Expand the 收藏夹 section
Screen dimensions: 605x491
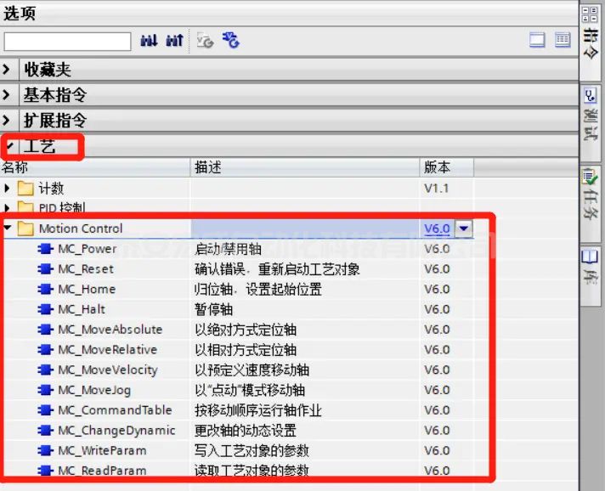pyautogui.click(x=8, y=71)
